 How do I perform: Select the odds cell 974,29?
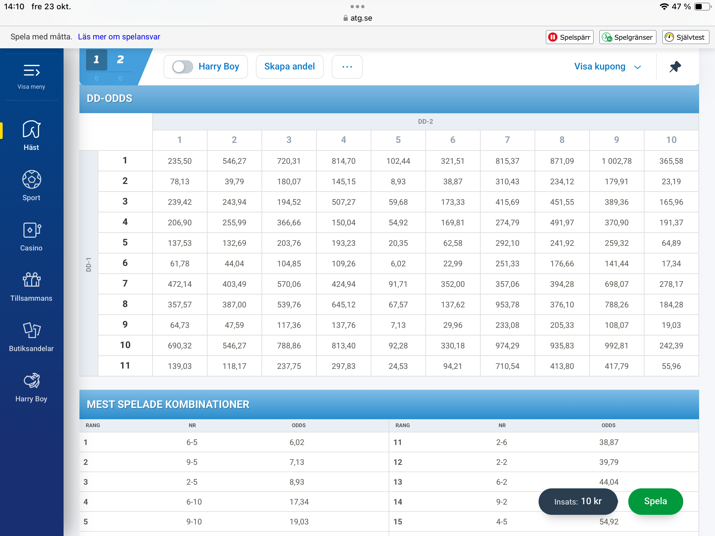coord(507,346)
